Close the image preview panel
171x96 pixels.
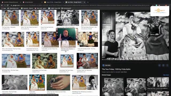point(104,14)
